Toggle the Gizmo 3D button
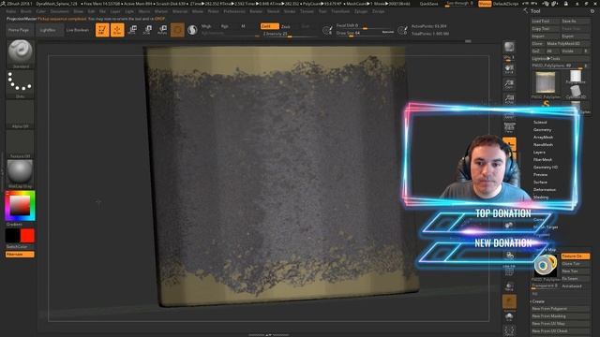 (x=177, y=30)
